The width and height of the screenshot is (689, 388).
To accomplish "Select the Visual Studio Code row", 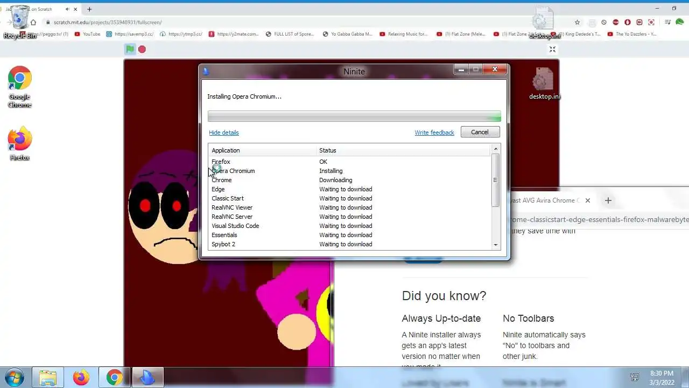I will 350,226.
